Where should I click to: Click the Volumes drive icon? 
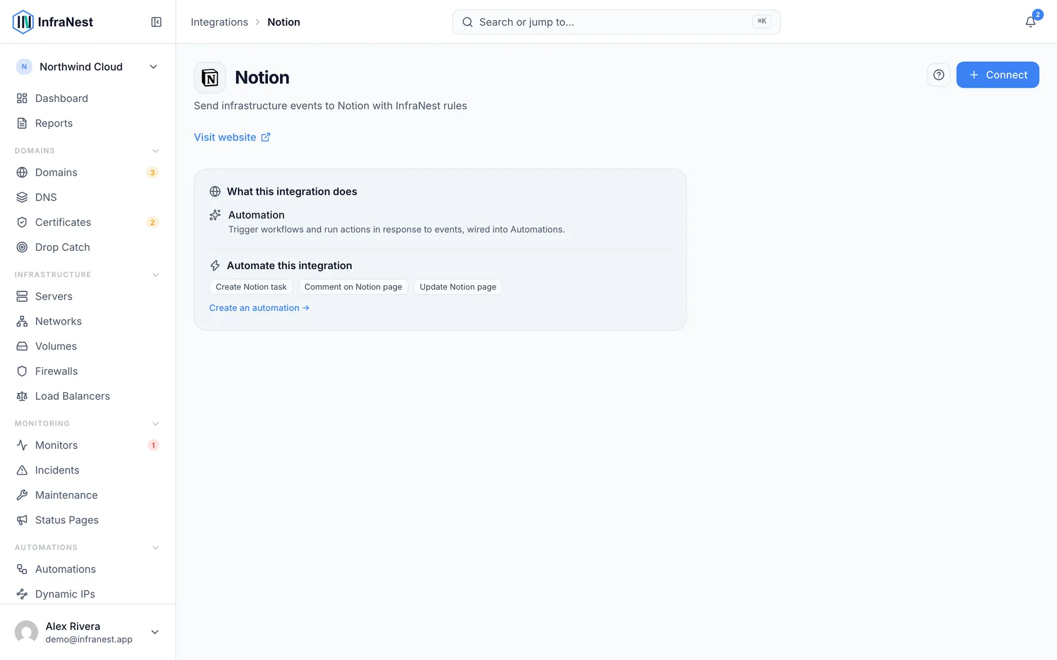(22, 346)
